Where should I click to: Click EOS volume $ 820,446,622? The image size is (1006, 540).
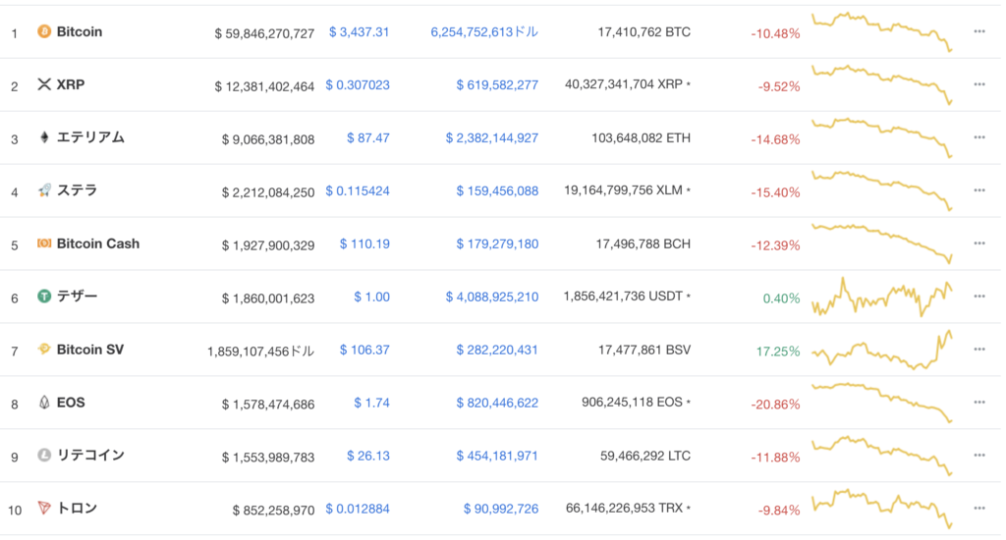tap(497, 403)
